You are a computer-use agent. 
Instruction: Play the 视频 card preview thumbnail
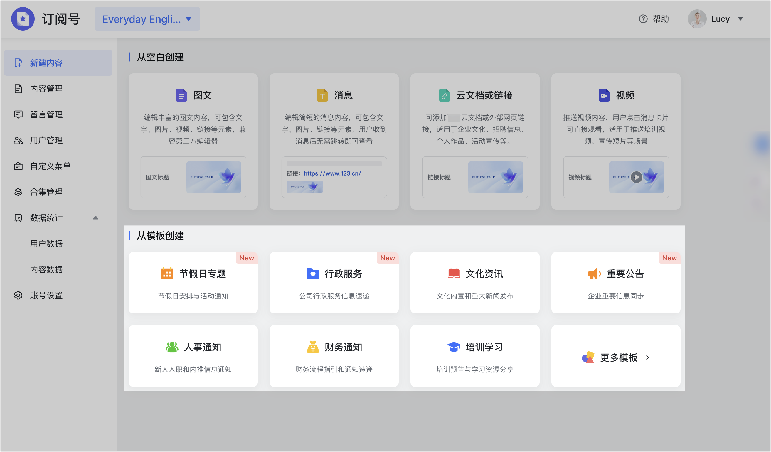tap(636, 177)
